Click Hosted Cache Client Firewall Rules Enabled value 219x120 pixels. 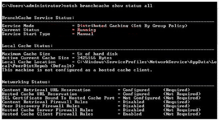[x=132, y=114]
